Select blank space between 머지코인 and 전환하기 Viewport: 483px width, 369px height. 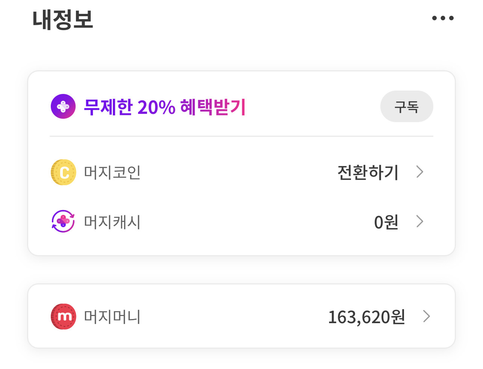coord(239,172)
